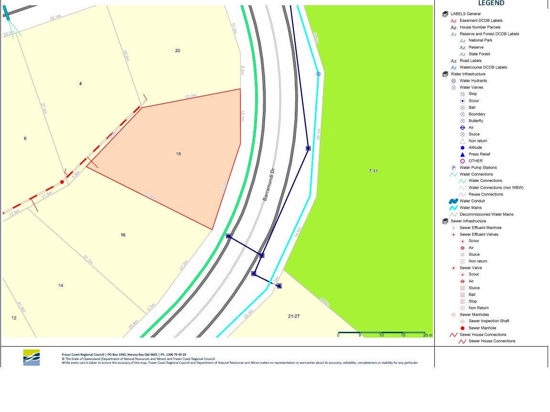Click the Sewer Infrastructure layer group icon
The height and width of the screenshot is (412, 550).
pos(445,221)
